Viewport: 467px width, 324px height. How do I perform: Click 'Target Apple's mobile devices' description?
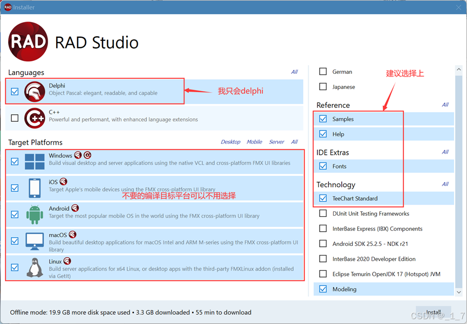coord(132,190)
